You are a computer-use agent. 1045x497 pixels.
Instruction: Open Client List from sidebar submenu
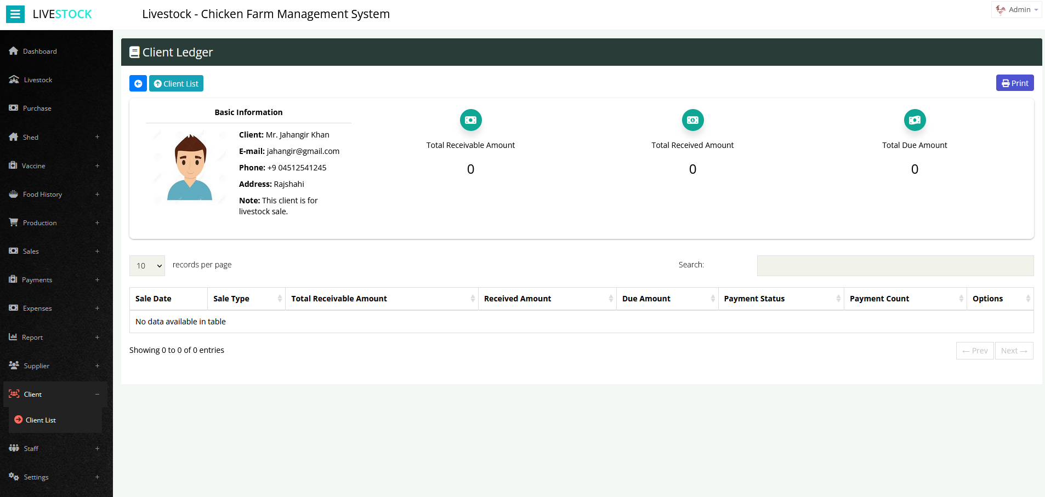click(x=41, y=420)
